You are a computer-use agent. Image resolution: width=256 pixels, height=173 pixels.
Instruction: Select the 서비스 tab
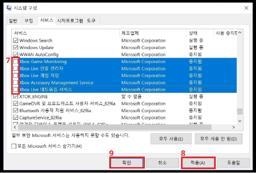tap(47, 20)
